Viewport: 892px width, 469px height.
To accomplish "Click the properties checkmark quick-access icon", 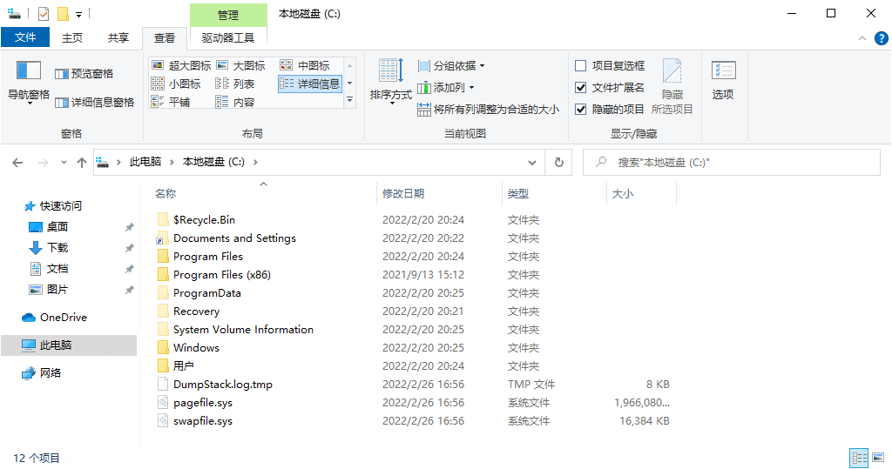I will click(x=44, y=14).
